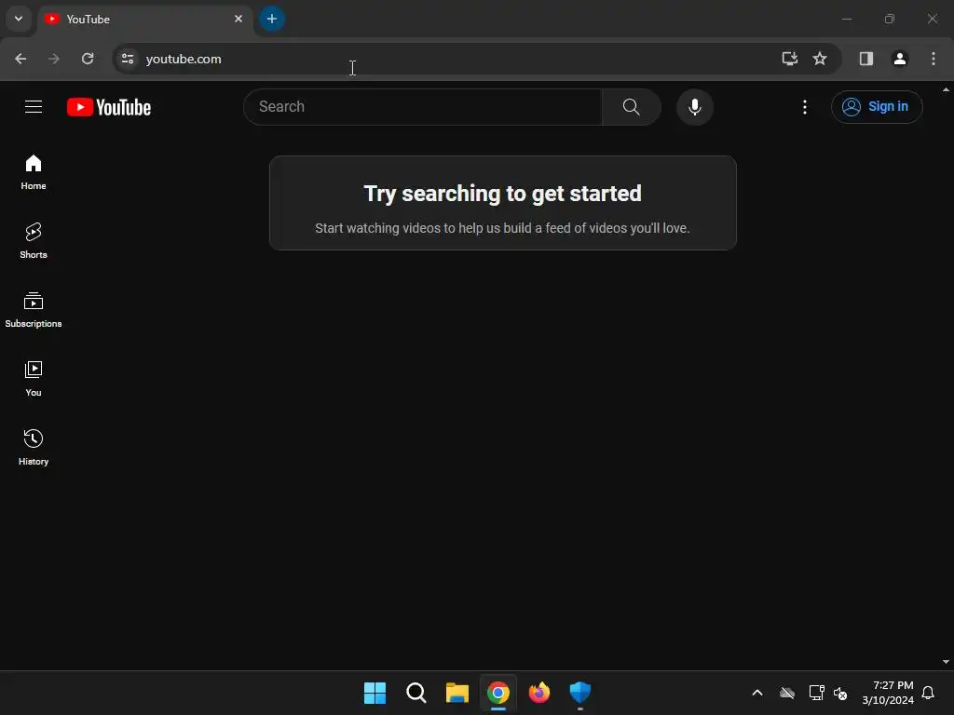Reload the page
Image resolution: width=954 pixels, height=715 pixels.
point(88,59)
